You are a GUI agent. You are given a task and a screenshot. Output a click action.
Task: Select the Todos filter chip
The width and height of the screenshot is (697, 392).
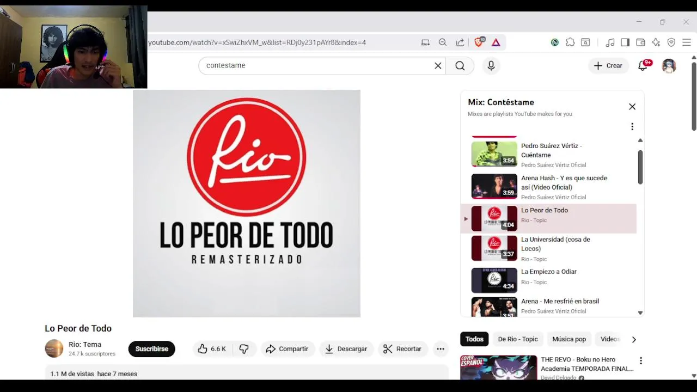point(474,339)
